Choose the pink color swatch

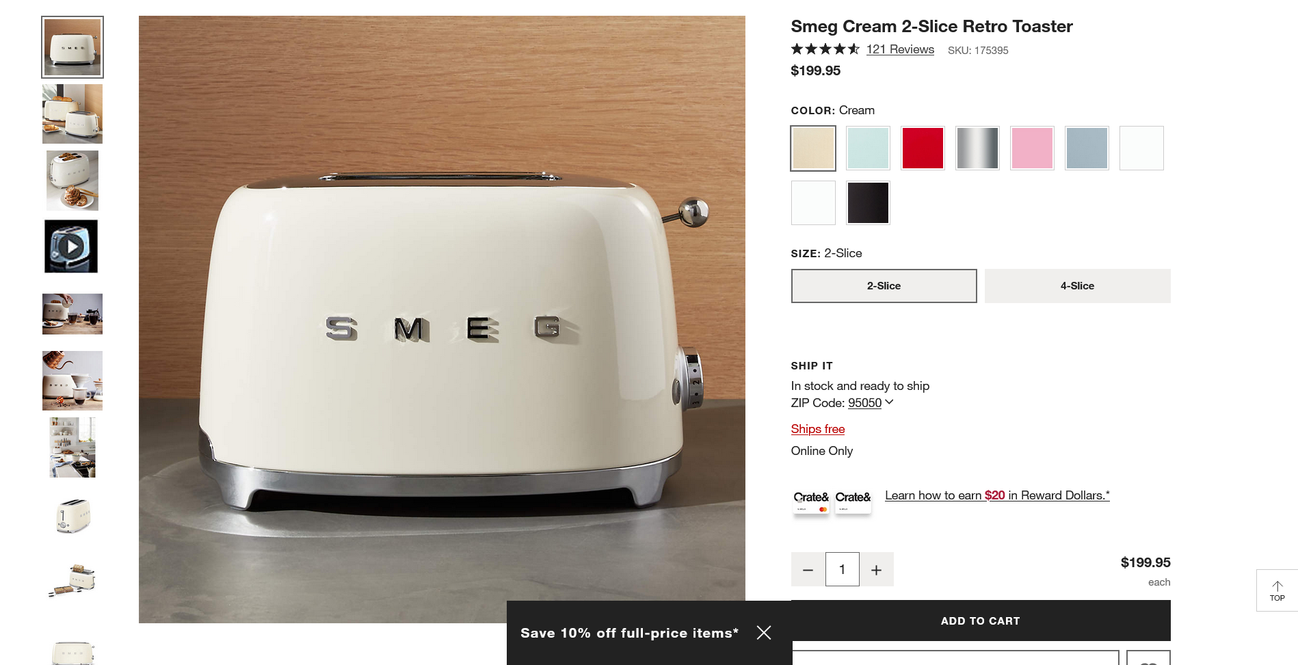click(1032, 148)
